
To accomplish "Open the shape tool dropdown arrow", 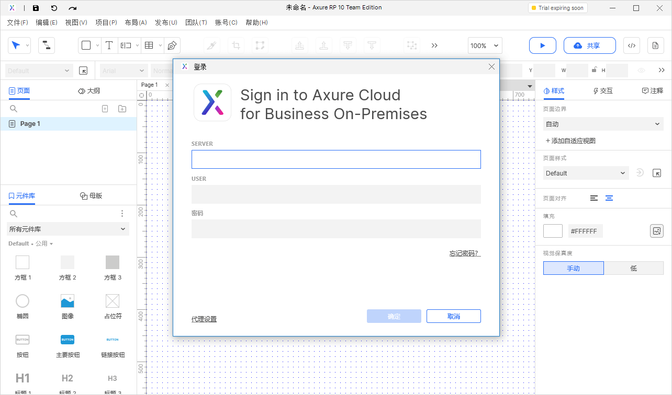I will 97,45.
